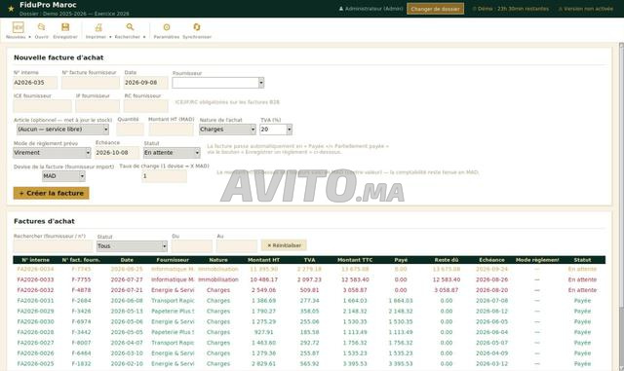Sort by Montant HT column header
624x371 pixels.
point(263,260)
